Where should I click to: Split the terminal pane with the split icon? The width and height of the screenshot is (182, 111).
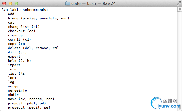(180, 9)
